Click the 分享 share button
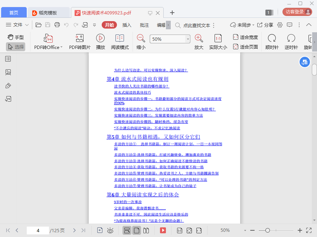This screenshot has width=317, height=237. [265, 25]
